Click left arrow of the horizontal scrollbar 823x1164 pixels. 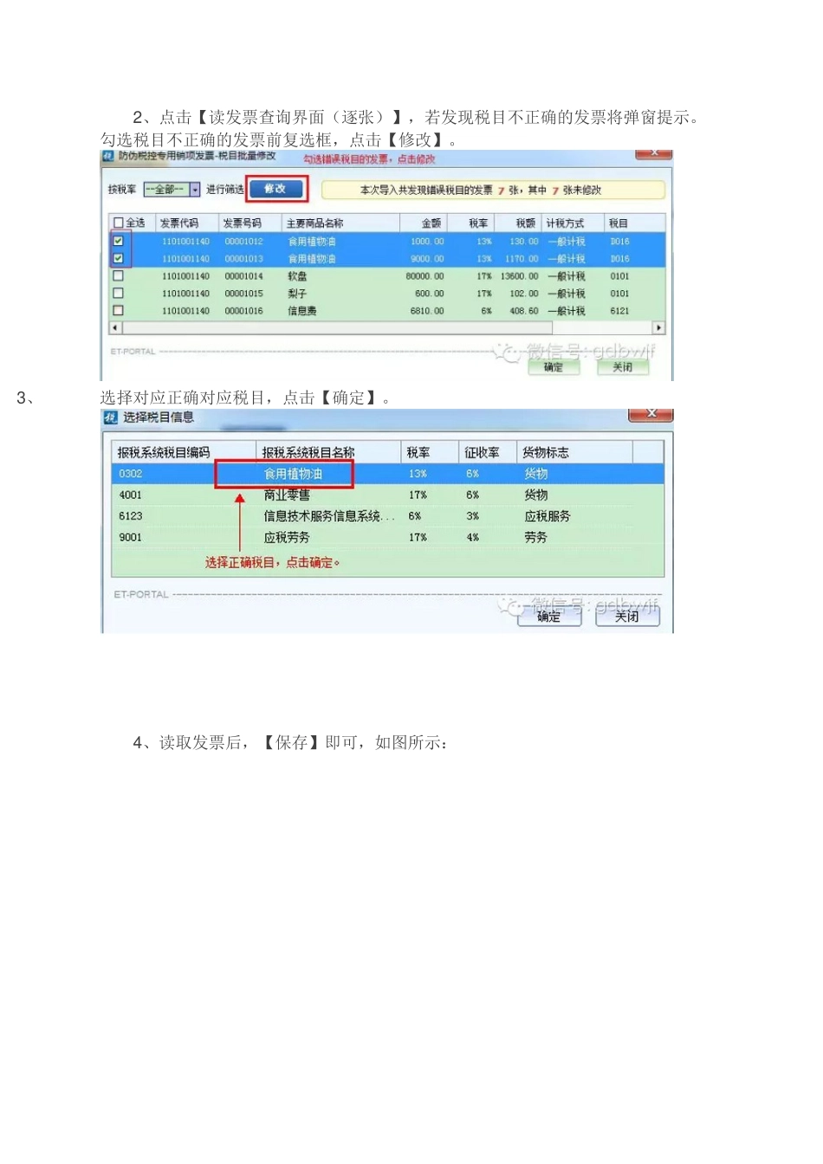point(115,327)
